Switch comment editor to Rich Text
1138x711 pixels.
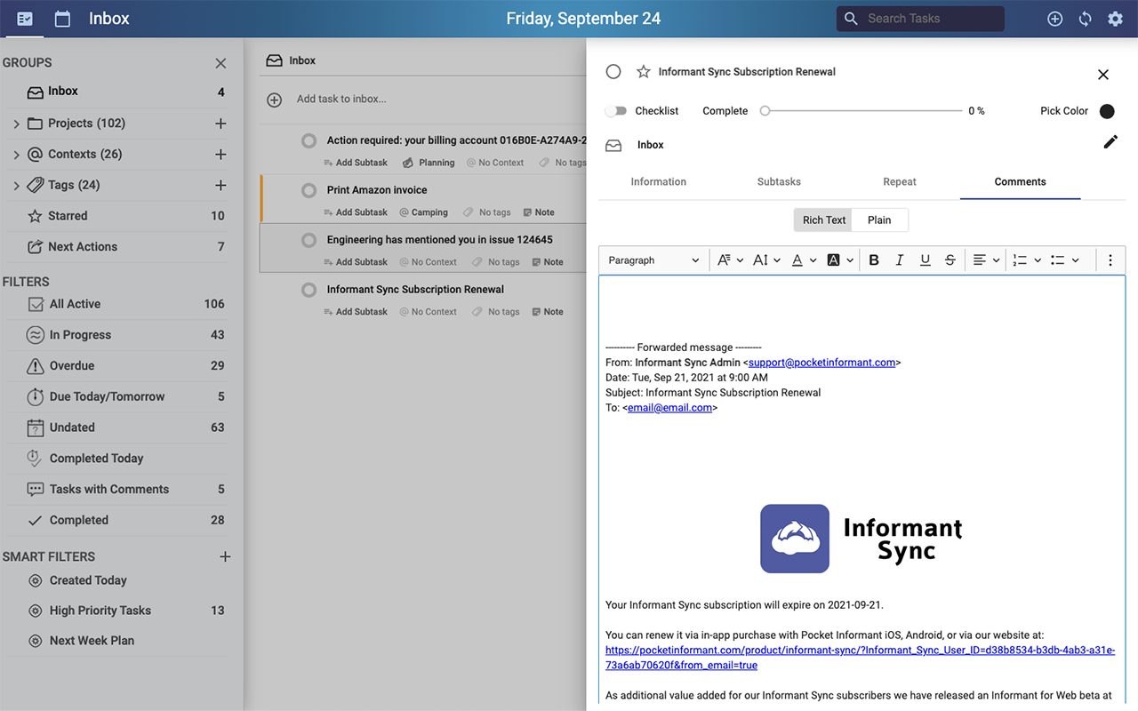coord(823,220)
